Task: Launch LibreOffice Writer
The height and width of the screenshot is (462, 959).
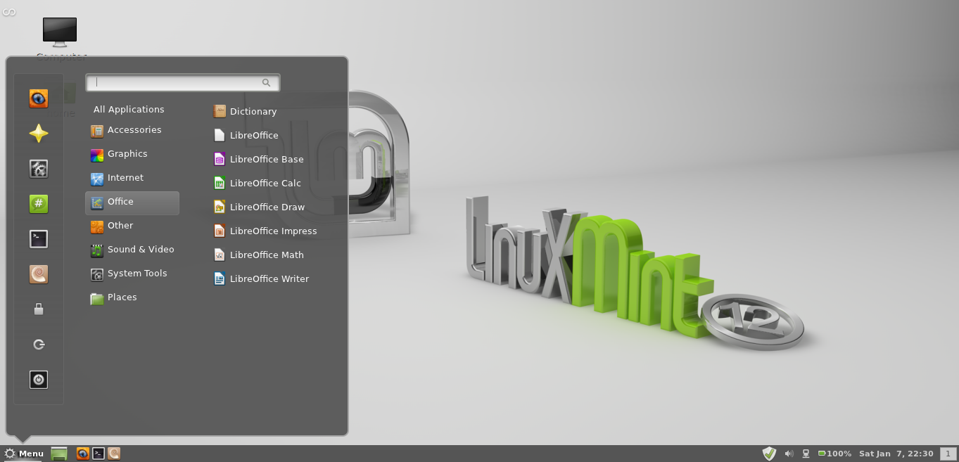Action: 262,278
